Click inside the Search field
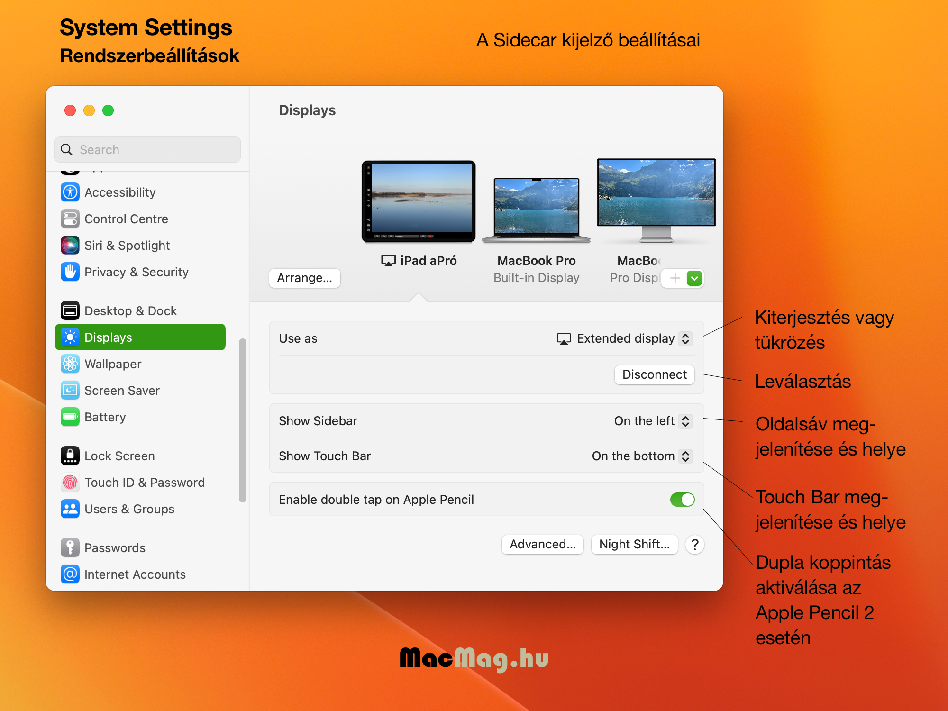The height and width of the screenshot is (711, 948). pyautogui.click(x=147, y=150)
